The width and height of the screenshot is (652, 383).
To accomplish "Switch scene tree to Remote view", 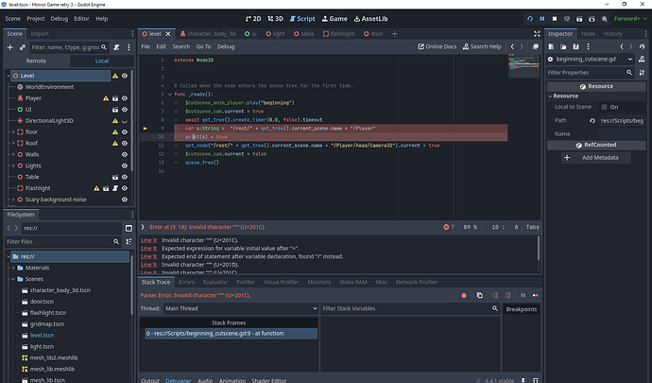I will tap(36, 61).
